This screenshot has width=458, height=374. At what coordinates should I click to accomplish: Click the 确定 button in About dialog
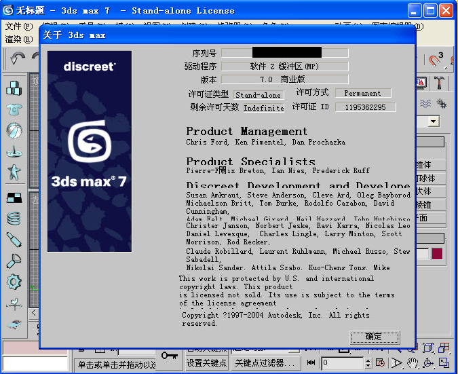[375, 337]
